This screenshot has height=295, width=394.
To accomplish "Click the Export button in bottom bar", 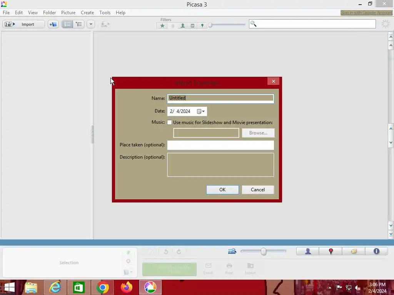I will point(250,268).
